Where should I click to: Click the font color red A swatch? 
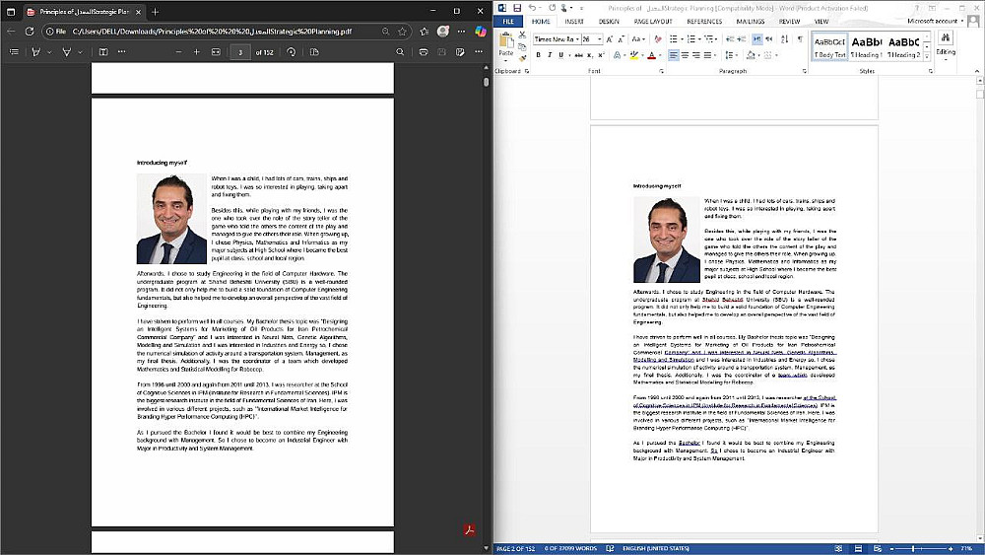[651, 55]
